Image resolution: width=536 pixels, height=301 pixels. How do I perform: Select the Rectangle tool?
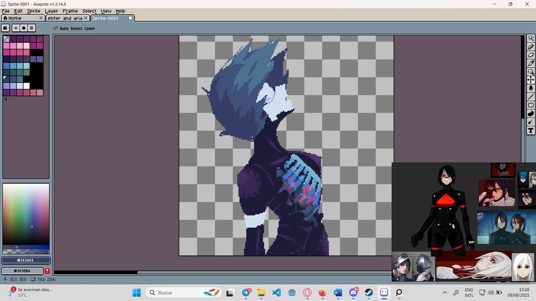click(x=531, y=105)
